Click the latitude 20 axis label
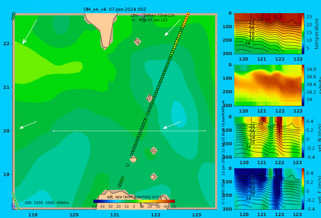Viewport: 321px width, 218px height. coord(6,131)
